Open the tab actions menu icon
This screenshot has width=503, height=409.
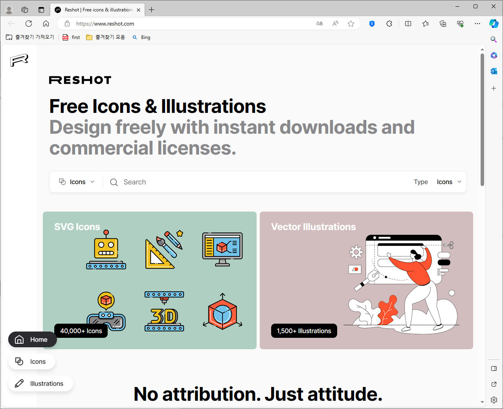point(41,10)
